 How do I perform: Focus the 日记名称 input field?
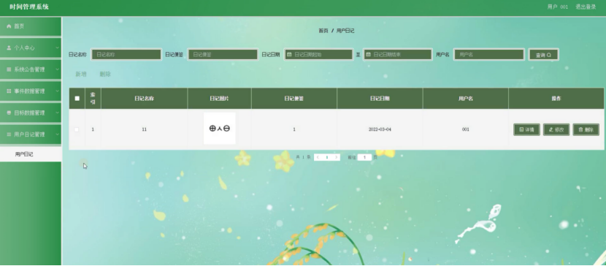pyautogui.click(x=126, y=55)
